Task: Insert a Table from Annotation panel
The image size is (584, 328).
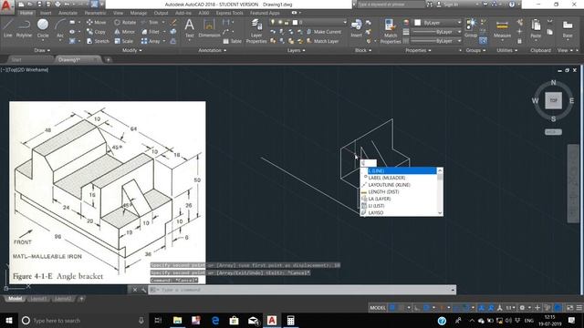Action: (x=233, y=41)
